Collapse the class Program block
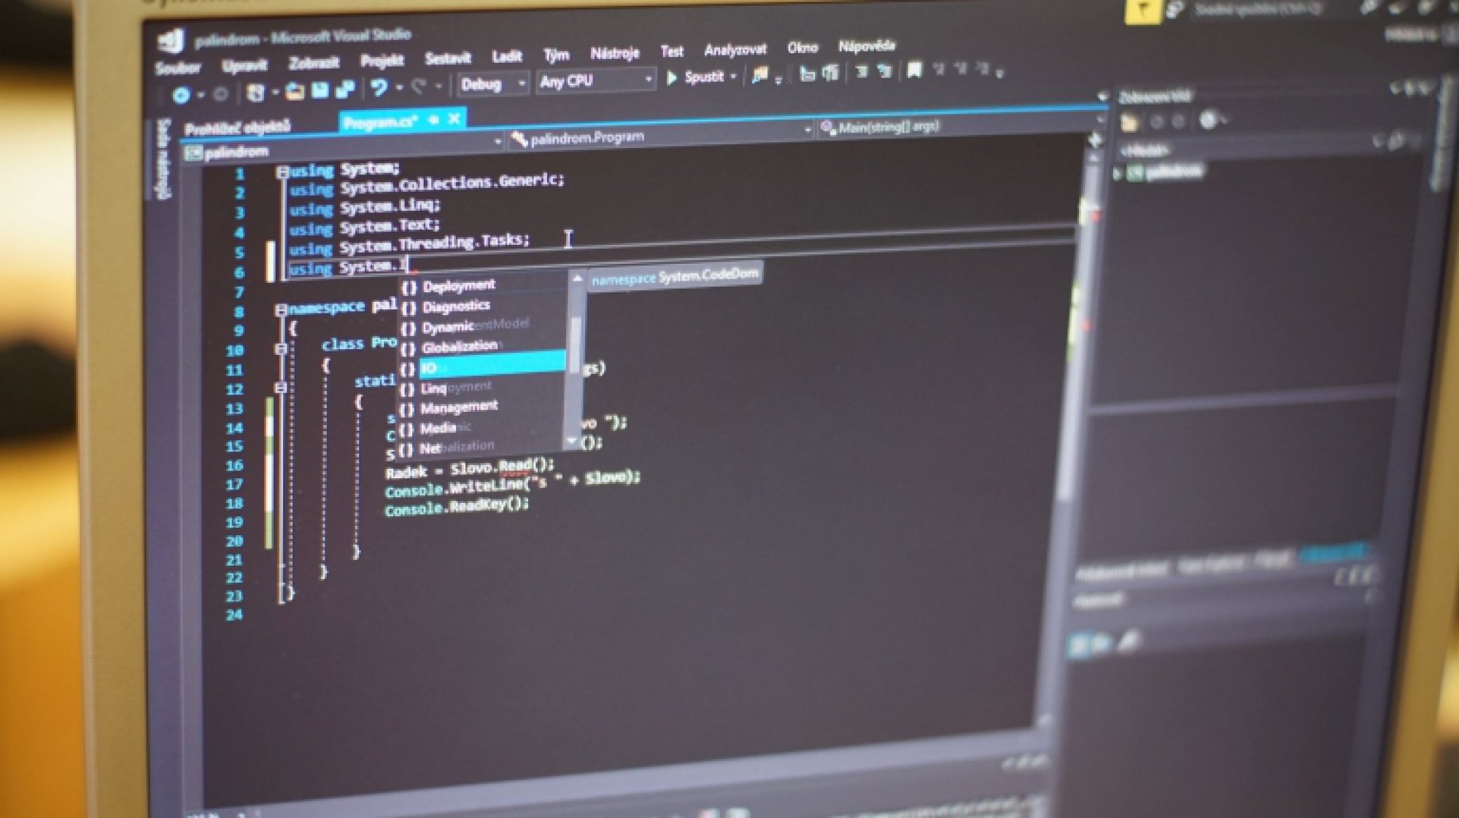Image resolution: width=1459 pixels, height=818 pixels. click(x=280, y=348)
